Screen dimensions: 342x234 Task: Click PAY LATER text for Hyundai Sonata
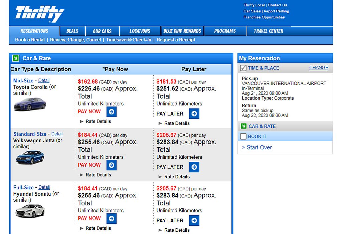tap(170, 221)
